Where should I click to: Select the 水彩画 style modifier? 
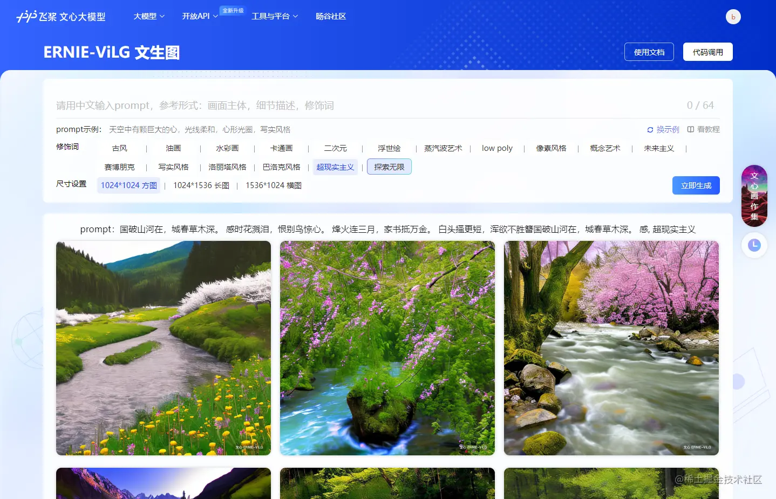click(x=227, y=148)
